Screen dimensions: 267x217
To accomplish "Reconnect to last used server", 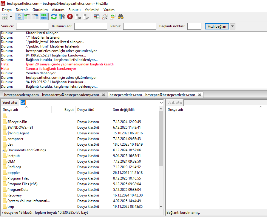I will [86, 17].
